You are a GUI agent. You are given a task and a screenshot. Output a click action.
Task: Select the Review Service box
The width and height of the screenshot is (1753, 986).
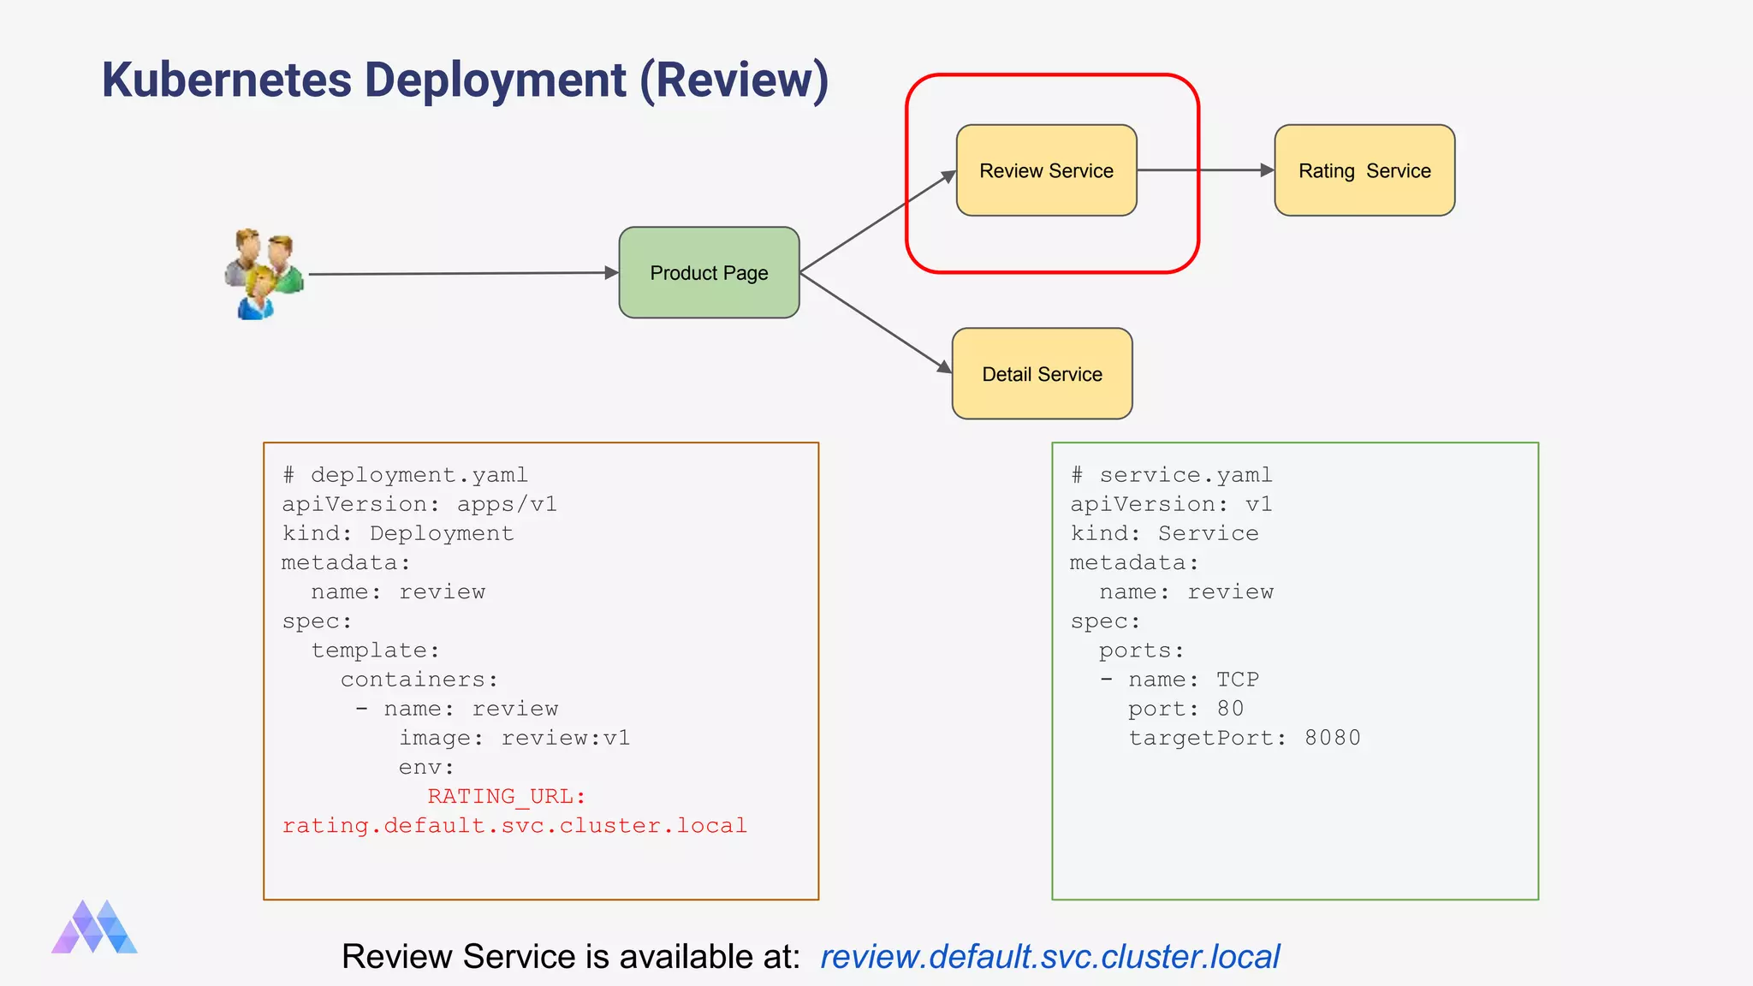[1046, 171]
